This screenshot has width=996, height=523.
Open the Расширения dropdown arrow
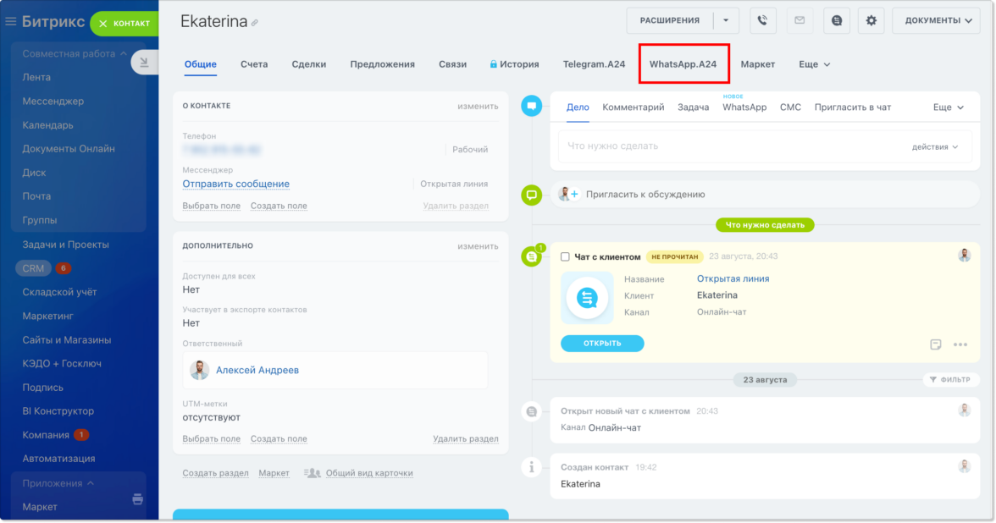click(726, 20)
